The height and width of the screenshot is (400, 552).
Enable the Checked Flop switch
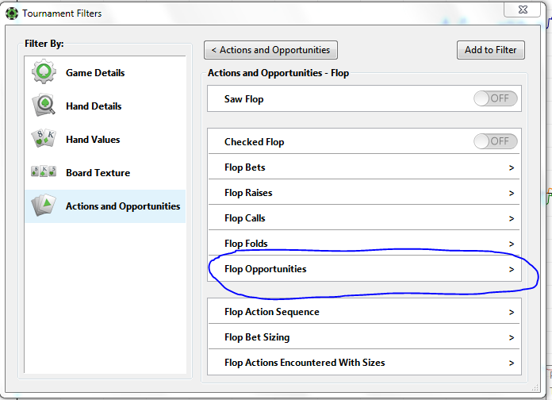[x=496, y=142]
